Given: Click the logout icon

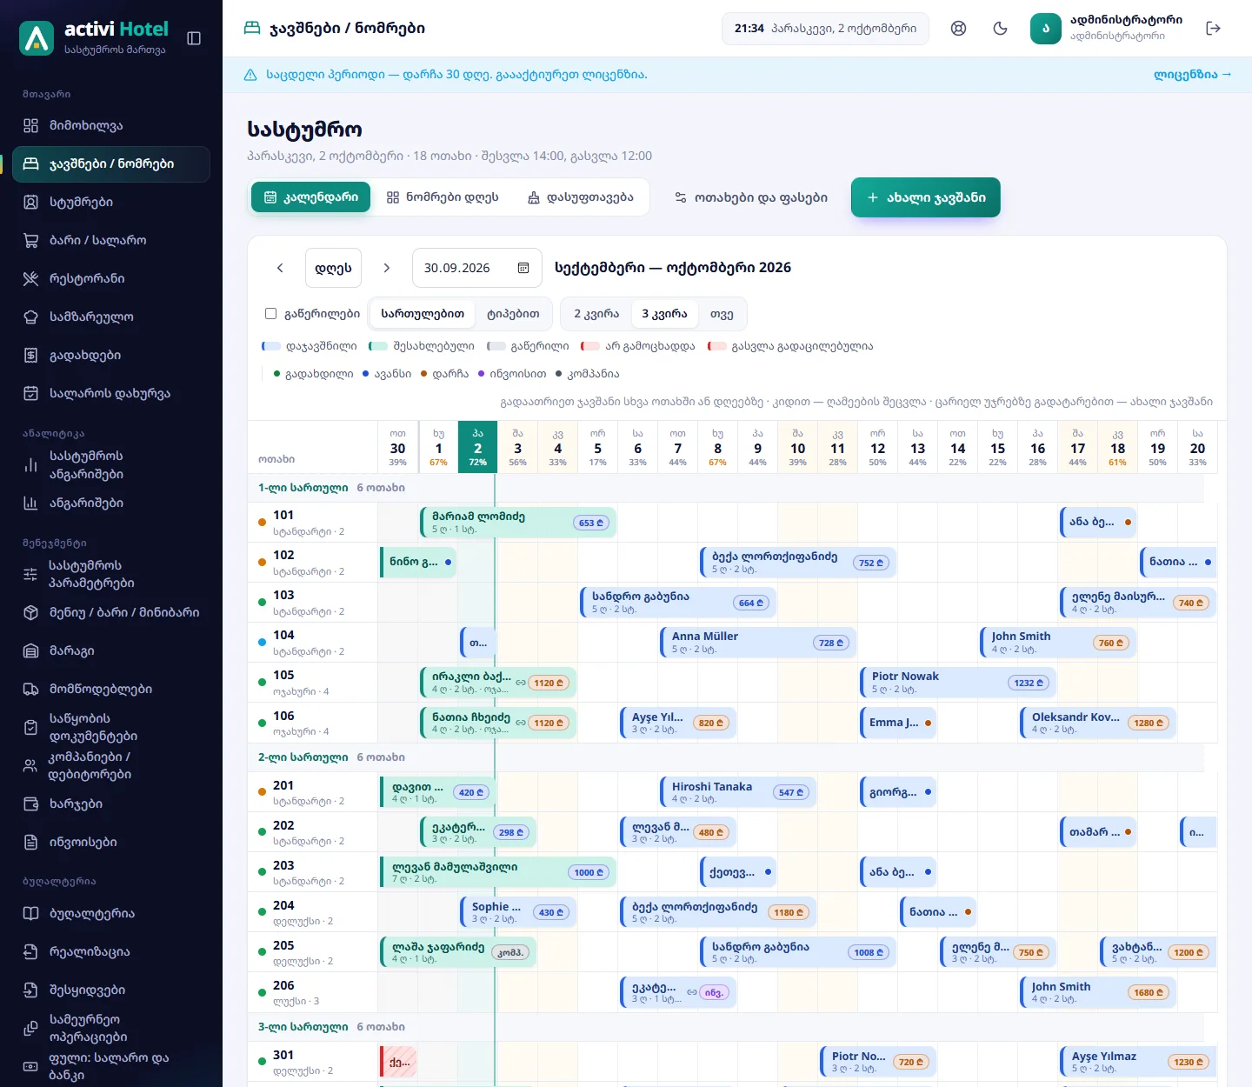Looking at the screenshot, I should tap(1213, 29).
